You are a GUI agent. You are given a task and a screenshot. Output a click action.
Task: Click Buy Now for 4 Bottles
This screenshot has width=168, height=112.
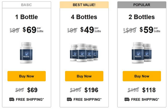coord(84,76)
